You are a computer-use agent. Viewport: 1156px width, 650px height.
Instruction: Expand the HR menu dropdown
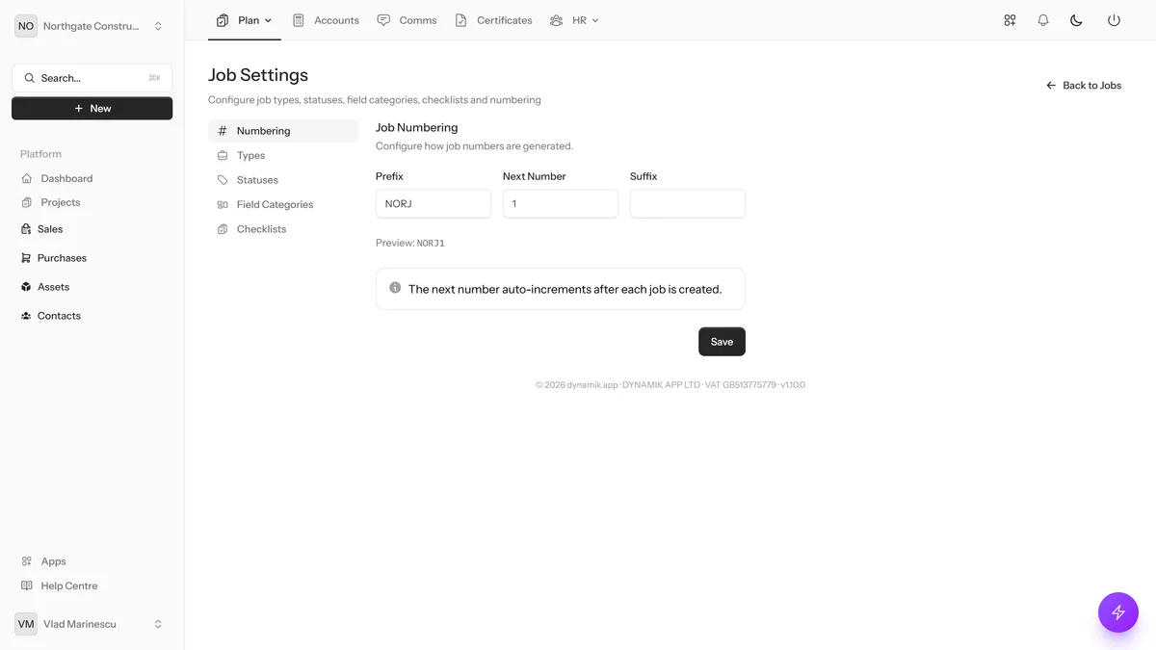click(574, 20)
